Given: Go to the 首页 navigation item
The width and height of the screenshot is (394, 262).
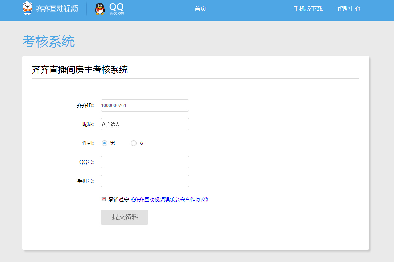Looking at the screenshot, I should tap(200, 8).
